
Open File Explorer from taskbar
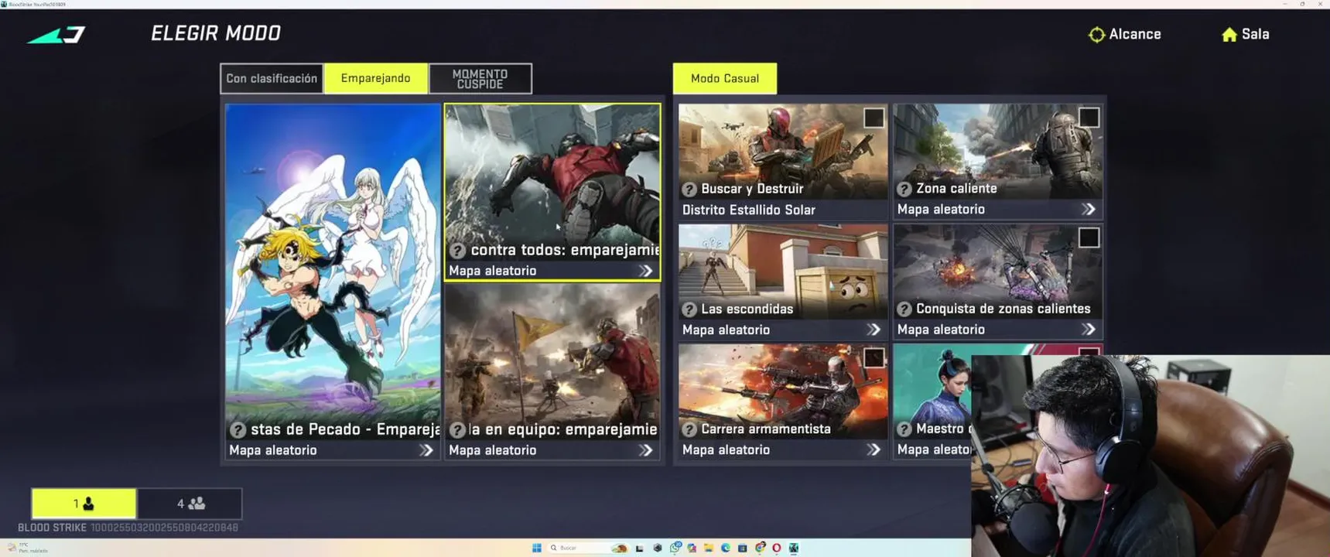tap(709, 548)
